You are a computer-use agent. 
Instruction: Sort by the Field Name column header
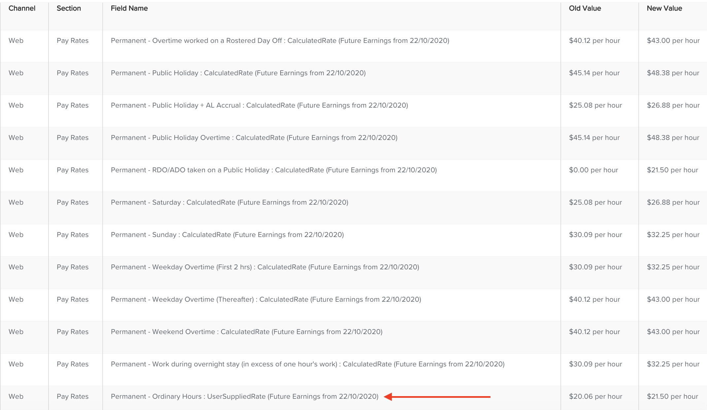coord(129,8)
